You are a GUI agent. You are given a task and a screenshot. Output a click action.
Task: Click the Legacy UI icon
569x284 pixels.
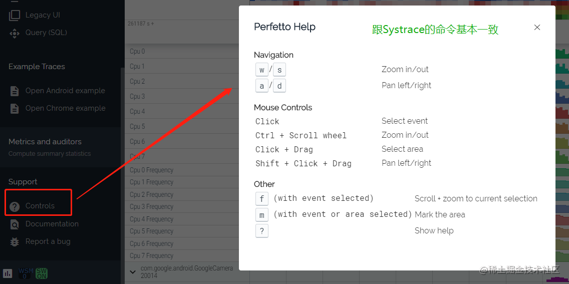click(x=15, y=15)
